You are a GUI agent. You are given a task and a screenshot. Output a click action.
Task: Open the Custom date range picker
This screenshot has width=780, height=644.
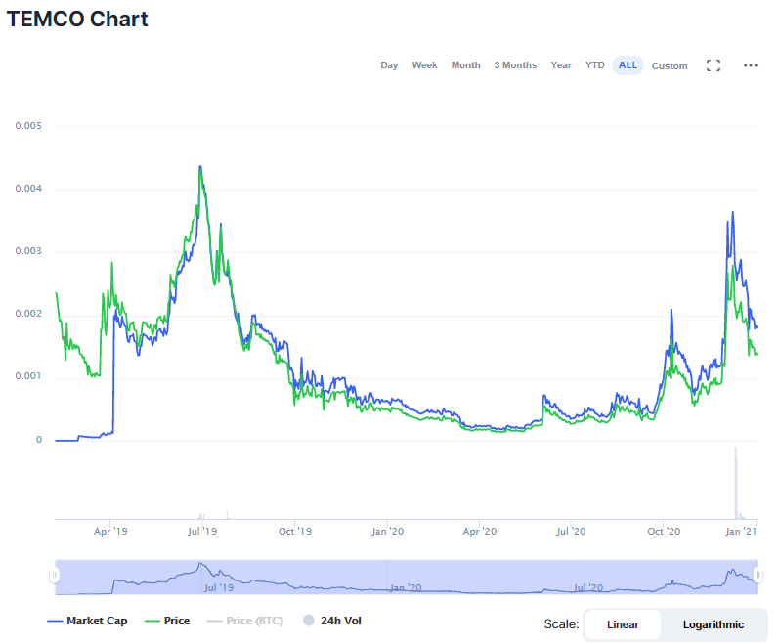pyautogui.click(x=670, y=66)
